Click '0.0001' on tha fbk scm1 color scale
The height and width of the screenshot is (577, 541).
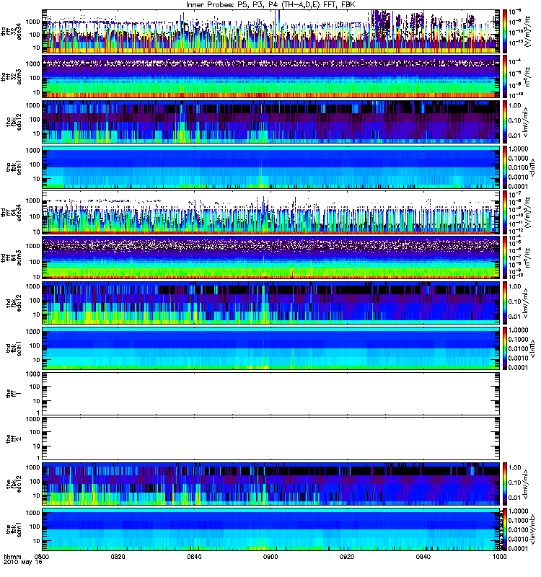[x=518, y=186]
